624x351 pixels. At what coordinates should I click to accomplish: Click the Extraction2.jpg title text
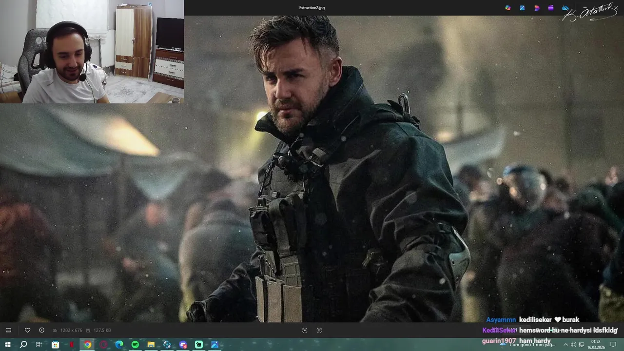tap(312, 8)
